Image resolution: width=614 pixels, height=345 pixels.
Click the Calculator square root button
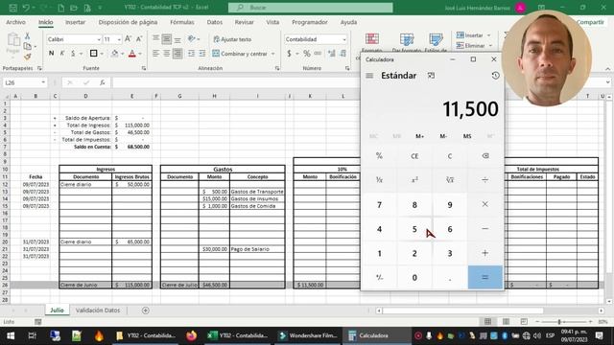[450, 180]
